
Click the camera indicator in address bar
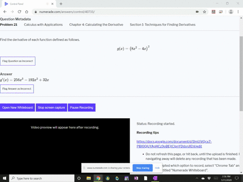197,12
